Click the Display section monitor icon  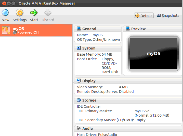[79, 81]
